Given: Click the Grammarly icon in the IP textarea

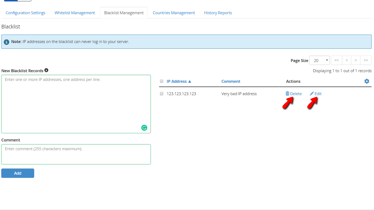Looking at the screenshot, I should (144, 128).
